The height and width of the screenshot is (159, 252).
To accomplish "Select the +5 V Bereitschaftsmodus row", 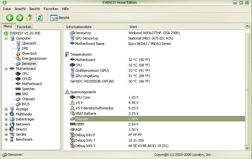I will click(154, 108).
